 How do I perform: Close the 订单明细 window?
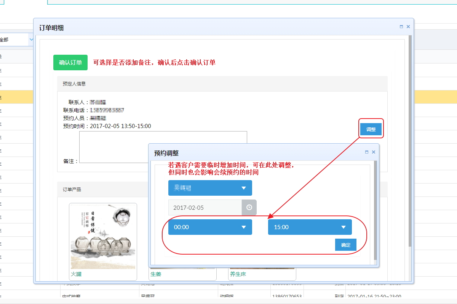(408, 27)
